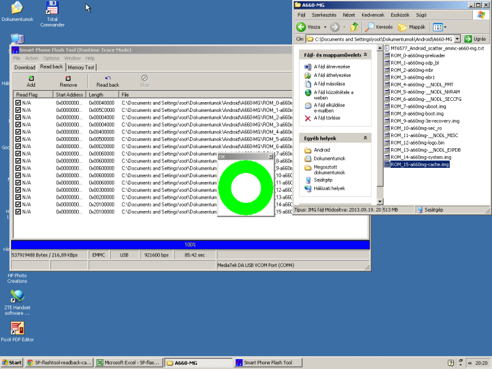Click the blue 100% progress bar

click(190, 245)
